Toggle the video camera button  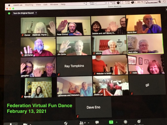[25, 124]
